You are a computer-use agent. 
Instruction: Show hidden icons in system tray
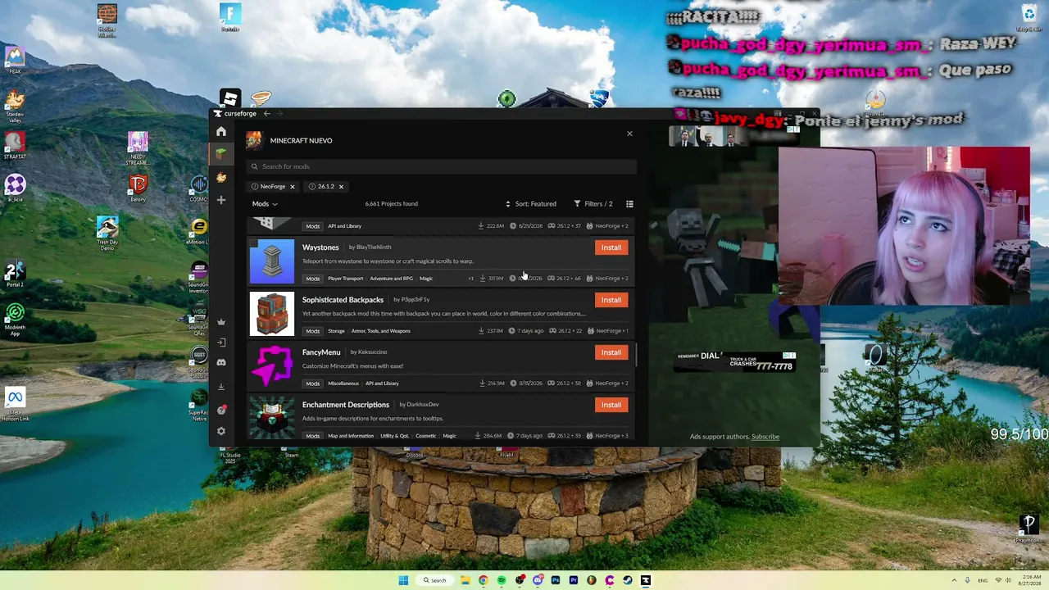click(x=954, y=580)
